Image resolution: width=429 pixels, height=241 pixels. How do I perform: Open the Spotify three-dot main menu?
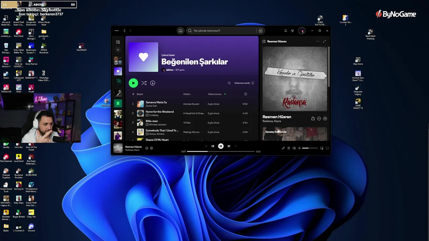(x=117, y=31)
